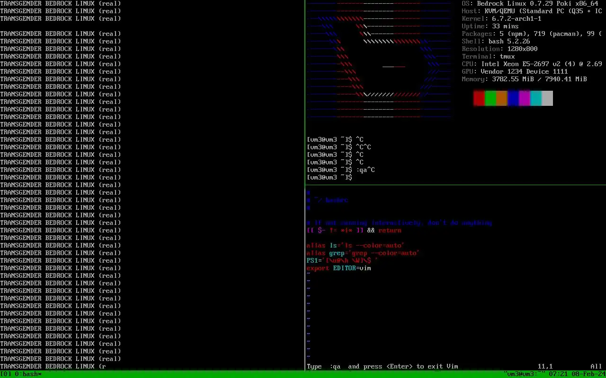Click the last empty '[vm3@vm3 ~]$' prompt
The height and width of the screenshot is (378, 606).
coord(330,178)
